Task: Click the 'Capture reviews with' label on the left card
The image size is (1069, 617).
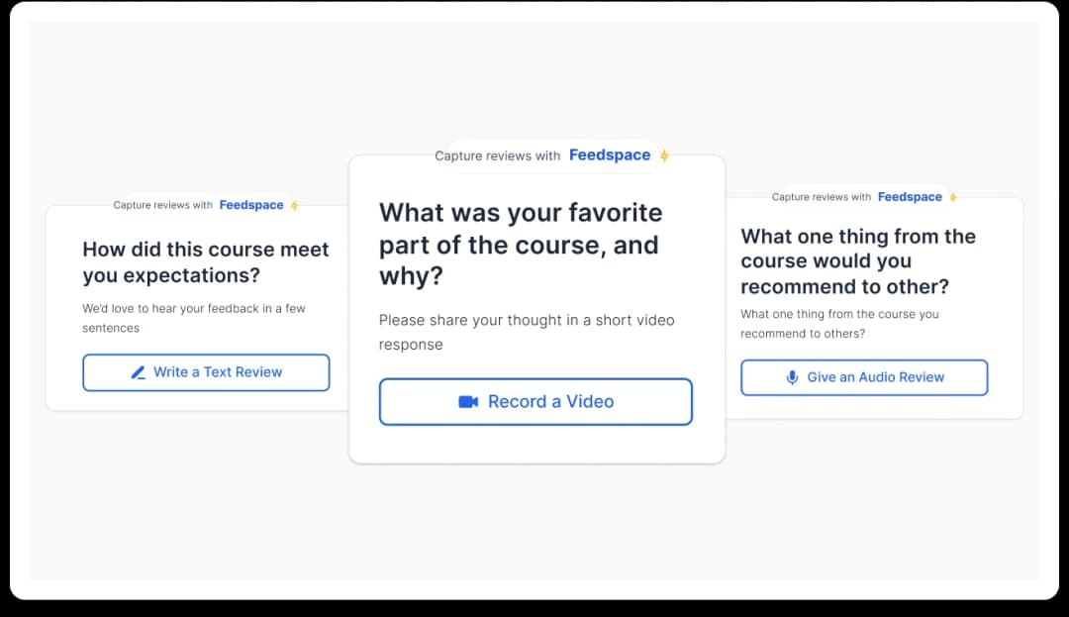Action: 161,205
